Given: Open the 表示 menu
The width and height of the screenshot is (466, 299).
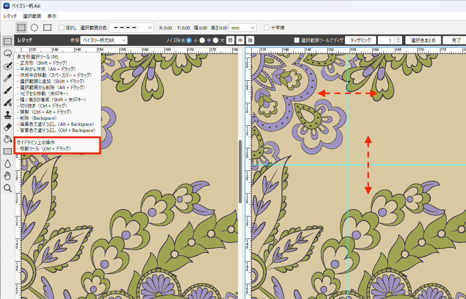Looking at the screenshot, I should tap(52, 16).
